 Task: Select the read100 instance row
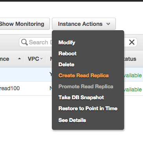(x=71, y=89)
